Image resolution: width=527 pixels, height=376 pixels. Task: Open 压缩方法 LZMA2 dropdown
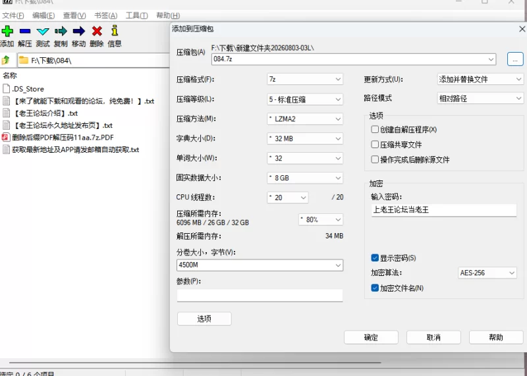click(x=305, y=119)
